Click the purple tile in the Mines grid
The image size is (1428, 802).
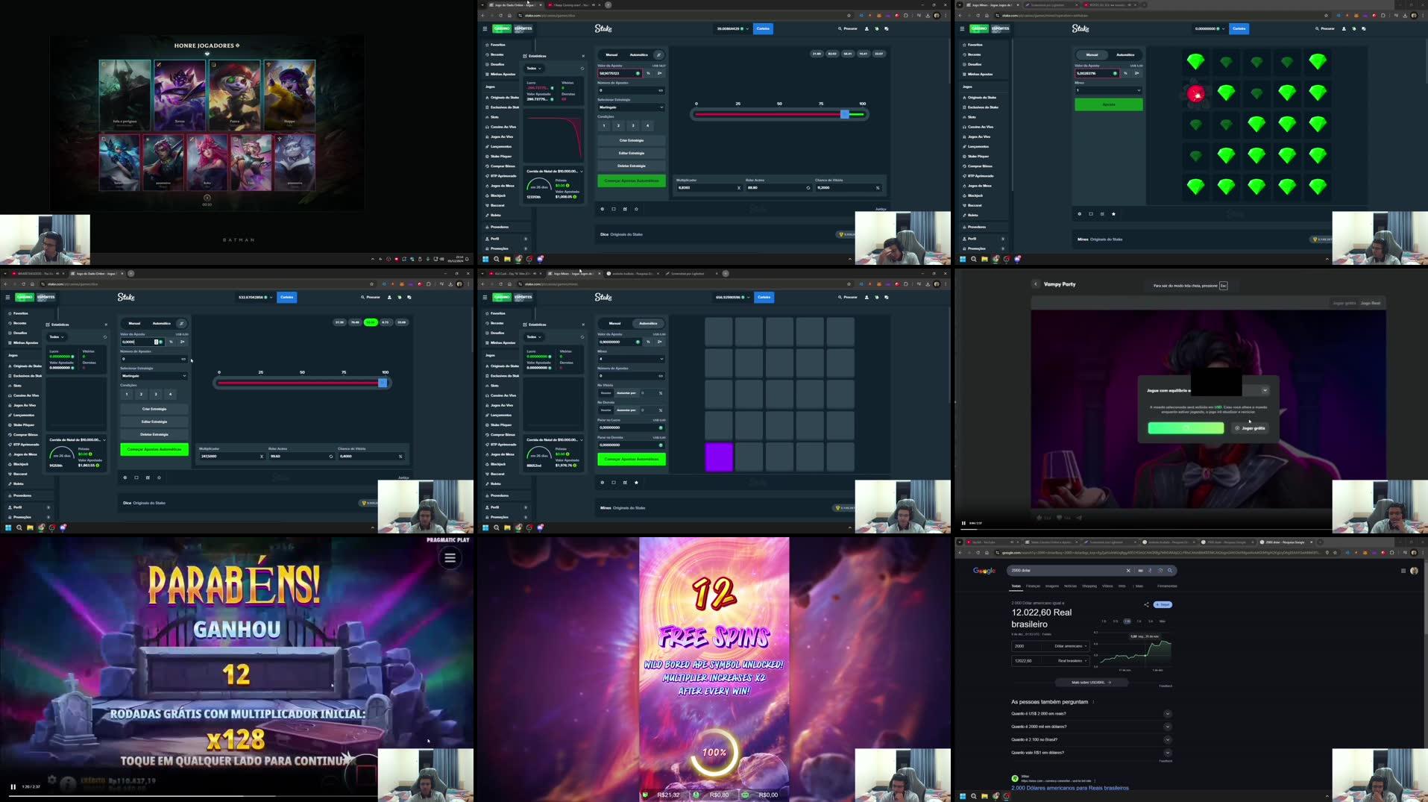719,457
